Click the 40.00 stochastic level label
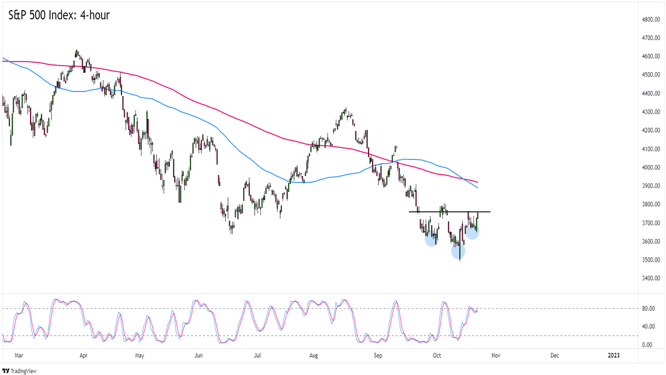Image resolution: width=666 pixels, height=375 pixels. tap(647, 327)
